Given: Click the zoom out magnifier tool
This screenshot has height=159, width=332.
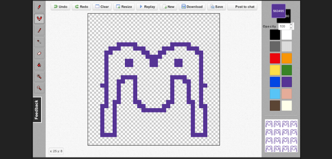Looking at the screenshot, I should 39,88.
